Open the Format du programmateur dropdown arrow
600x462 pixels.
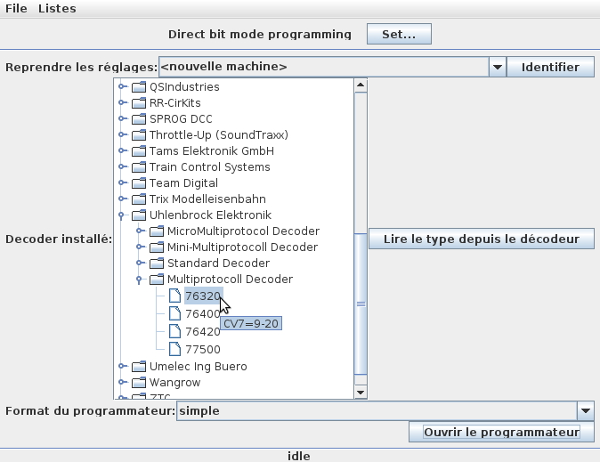[585, 410]
